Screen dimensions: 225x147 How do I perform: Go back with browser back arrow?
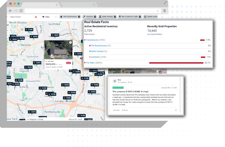10,11
